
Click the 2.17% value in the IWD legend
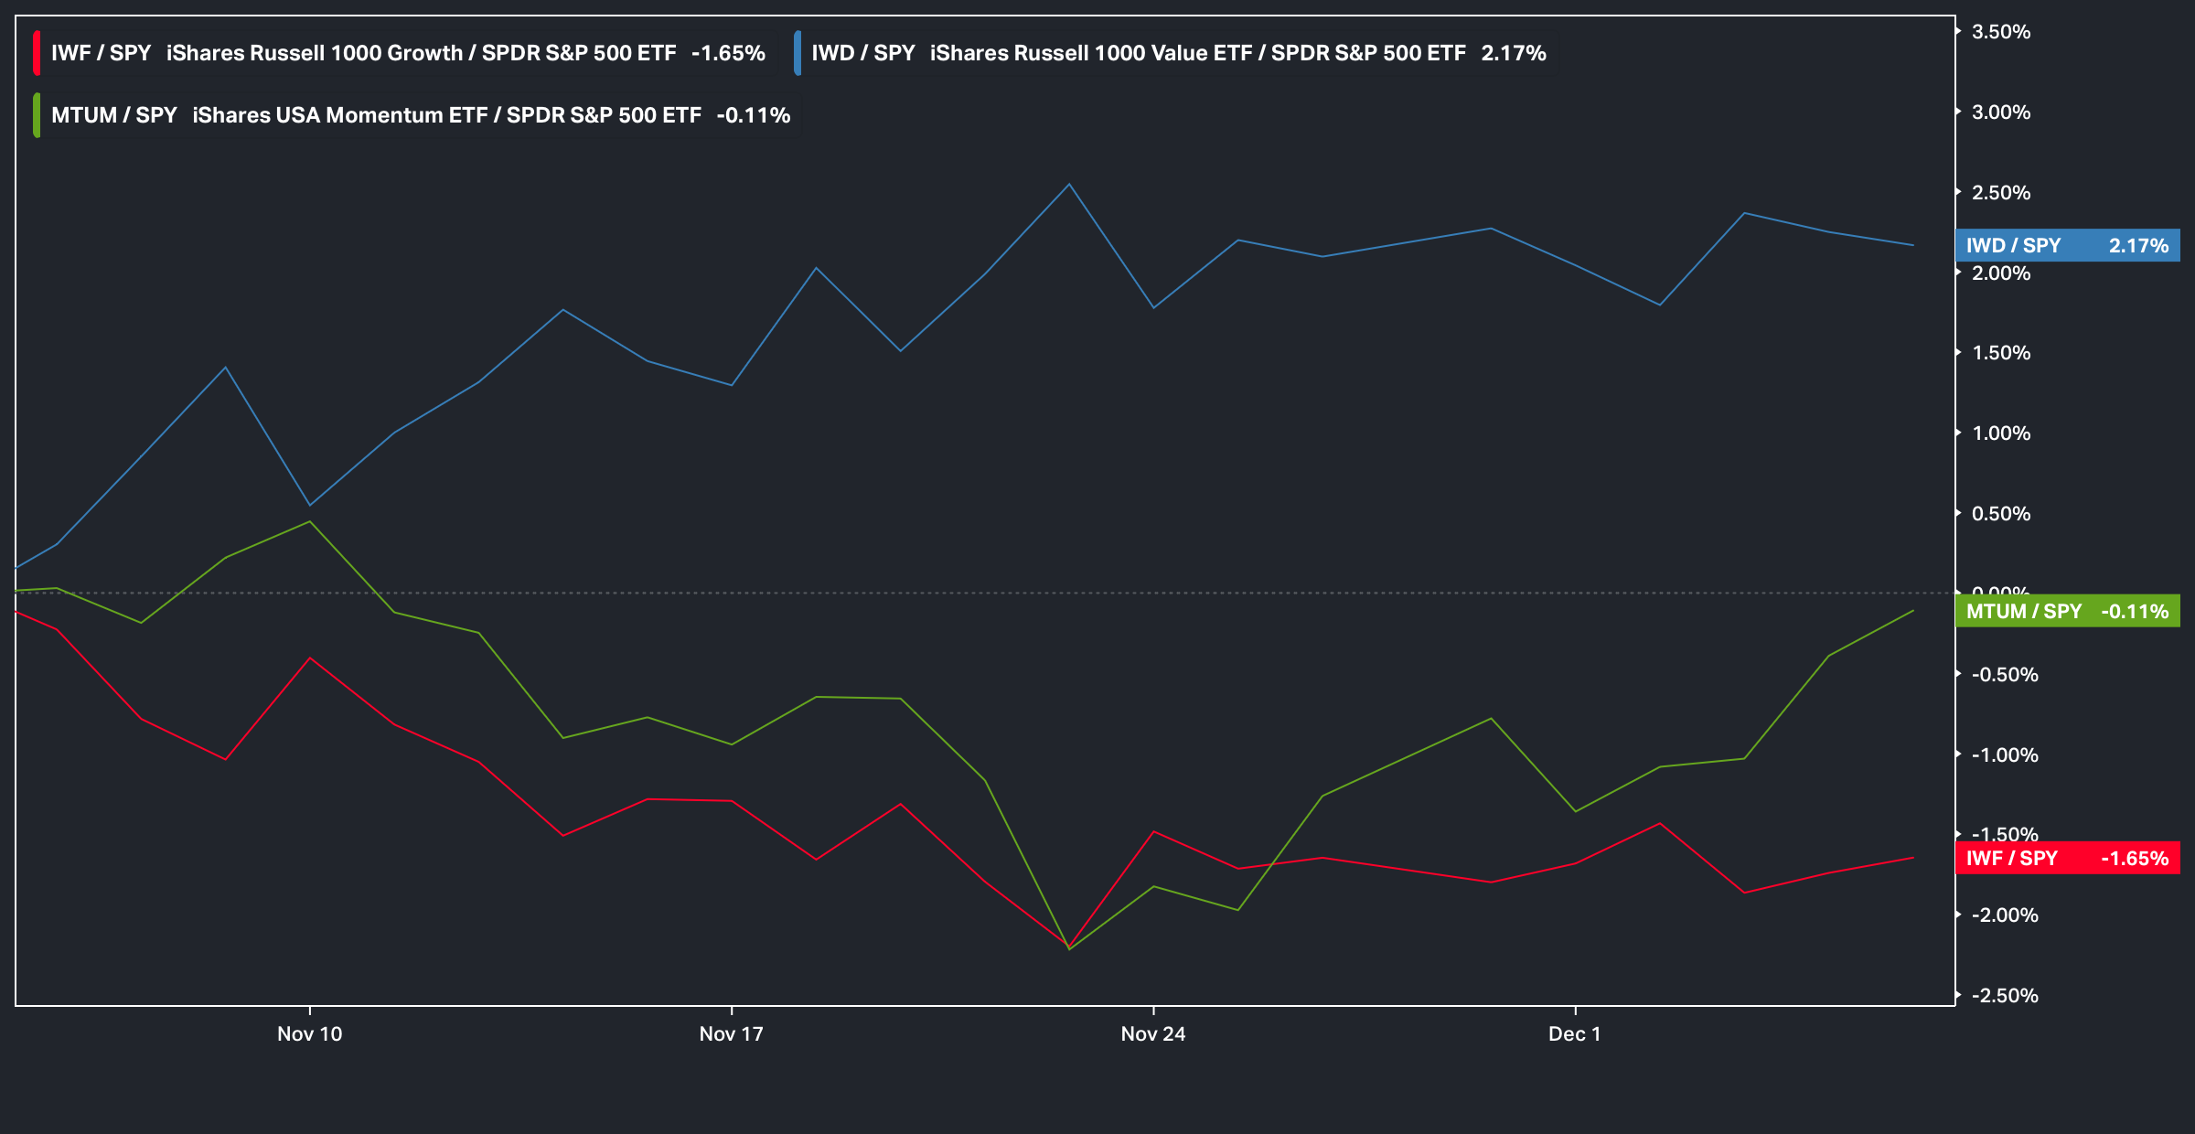(x=1514, y=53)
